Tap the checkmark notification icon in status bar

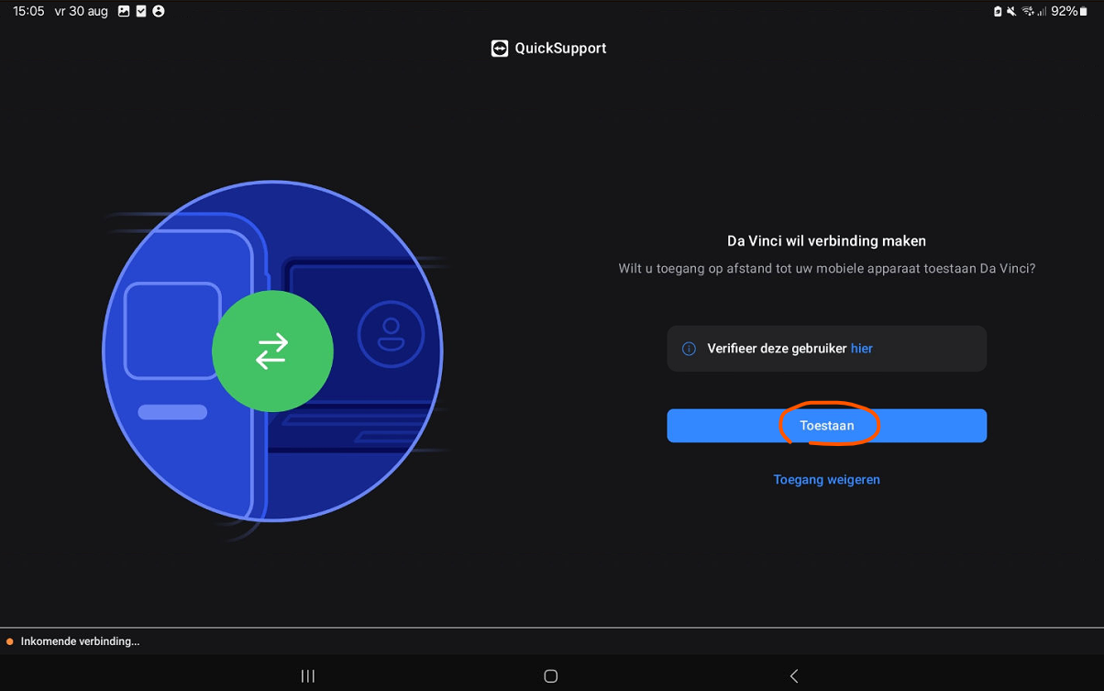tap(141, 12)
